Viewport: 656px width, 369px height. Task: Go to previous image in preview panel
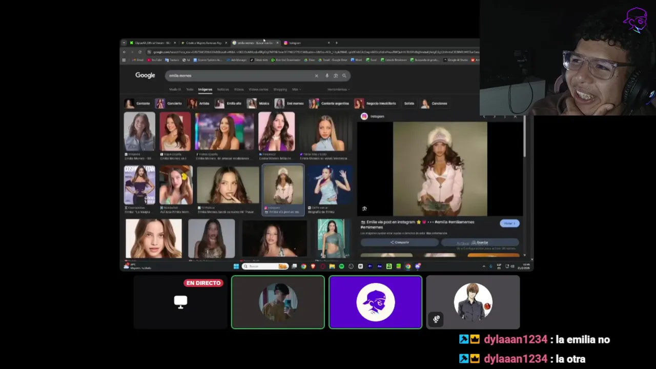[484, 117]
